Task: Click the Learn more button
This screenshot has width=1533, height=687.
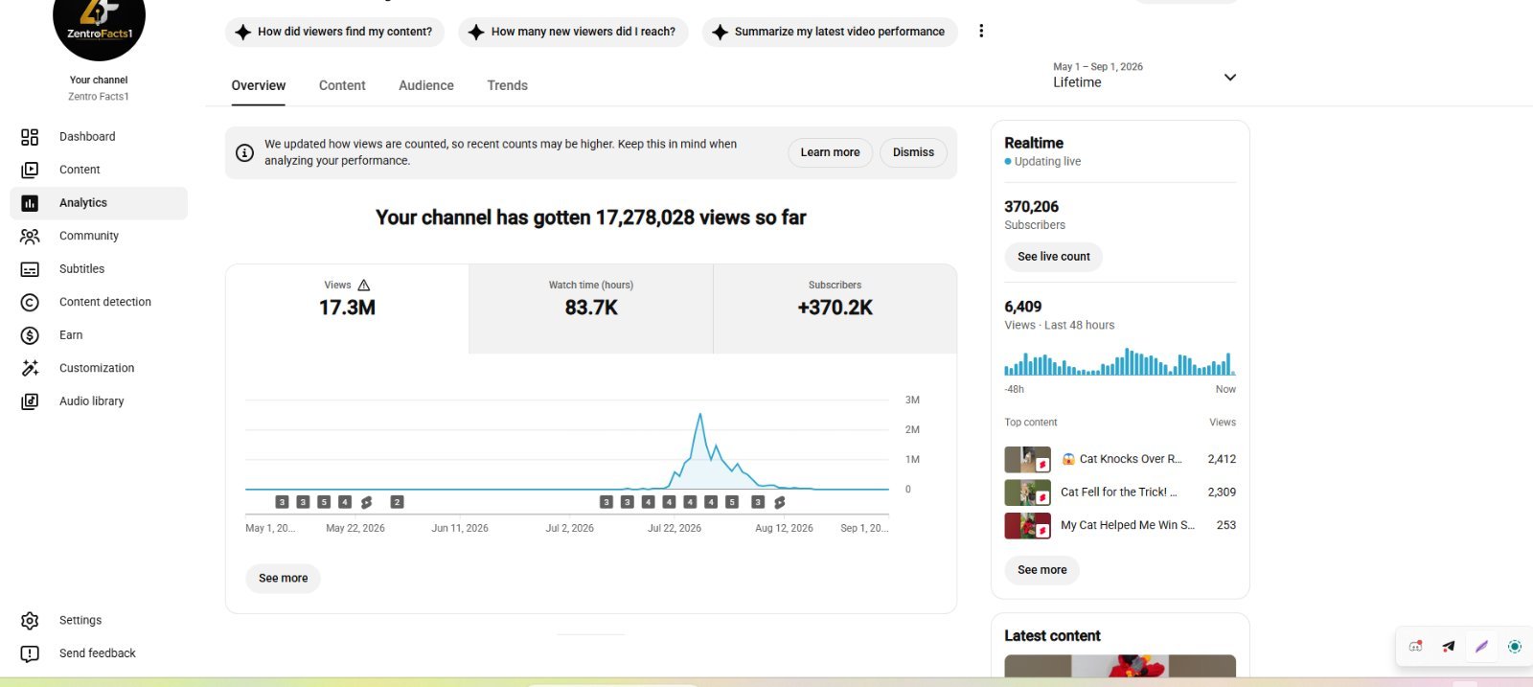Action: pyautogui.click(x=830, y=152)
